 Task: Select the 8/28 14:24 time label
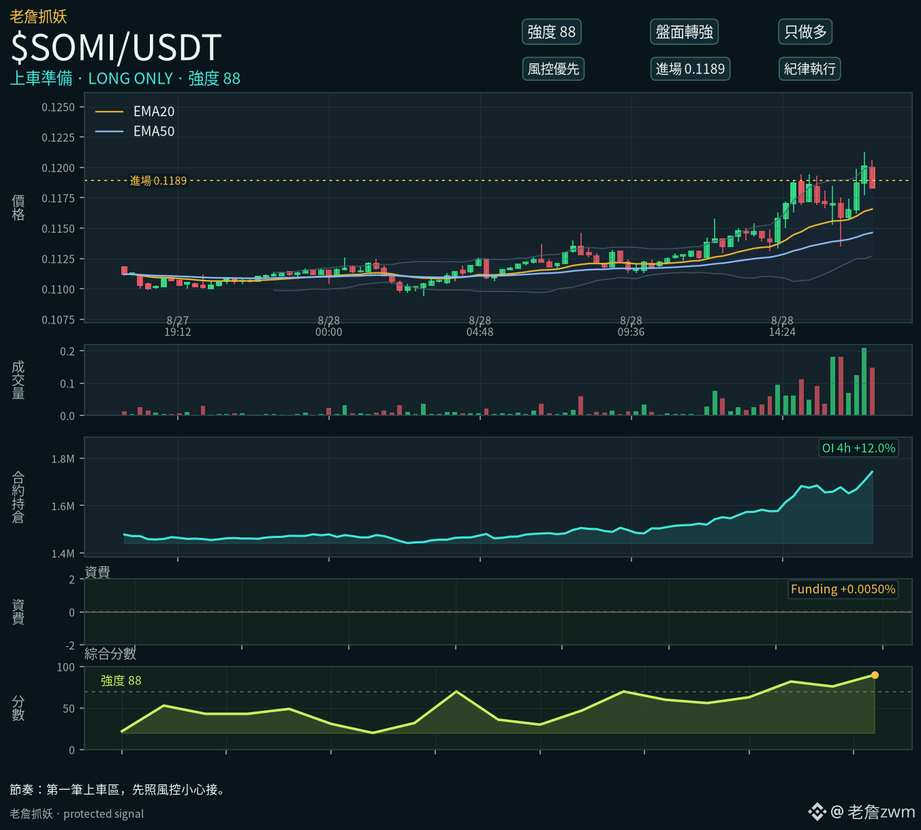(x=783, y=326)
